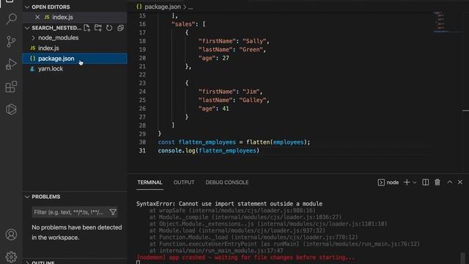The height and width of the screenshot is (264, 469).
Task: Click line number 31 in the gutter
Action: [142, 150]
